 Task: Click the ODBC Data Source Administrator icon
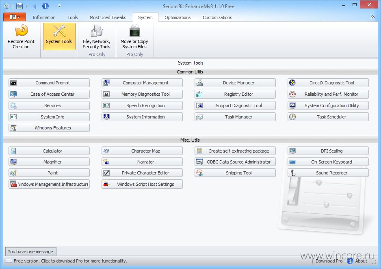coord(199,162)
